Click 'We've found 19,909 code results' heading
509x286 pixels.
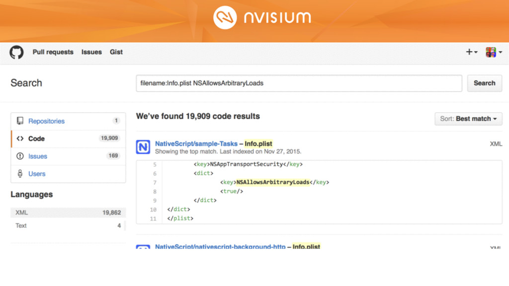(x=198, y=116)
